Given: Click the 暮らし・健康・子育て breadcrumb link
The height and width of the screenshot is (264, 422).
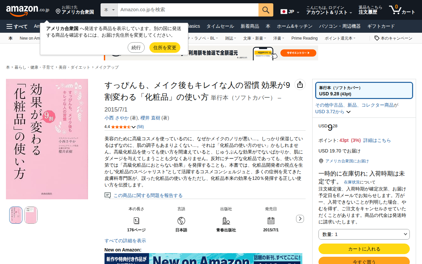Looking at the screenshot, I should click(34, 67).
